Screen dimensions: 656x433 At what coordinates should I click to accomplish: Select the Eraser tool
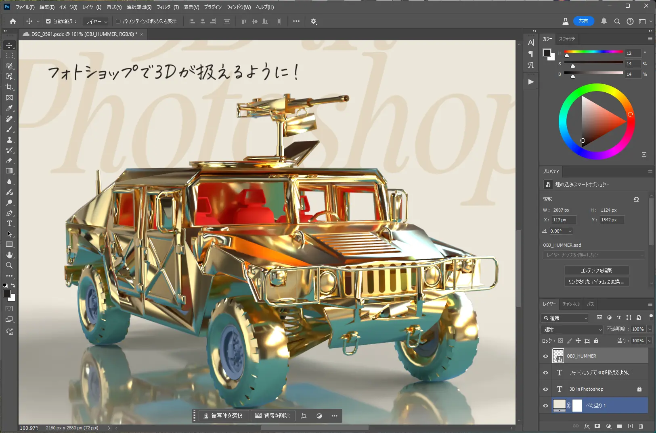(x=9, y=160)
